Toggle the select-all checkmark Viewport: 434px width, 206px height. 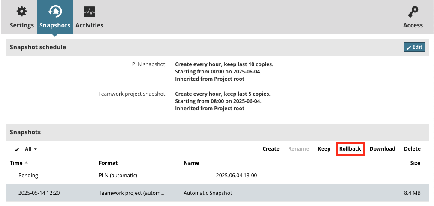click(17, 149)
